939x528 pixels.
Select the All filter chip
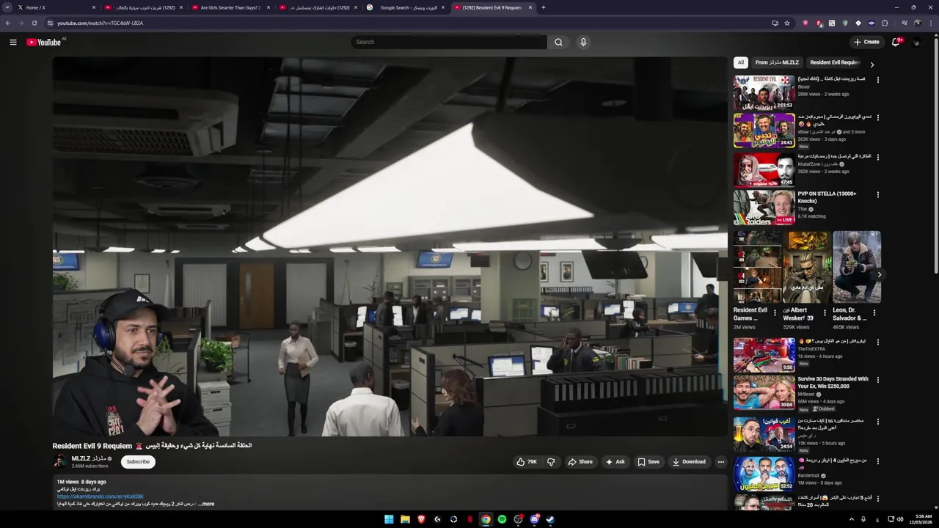tap(741, 62)
